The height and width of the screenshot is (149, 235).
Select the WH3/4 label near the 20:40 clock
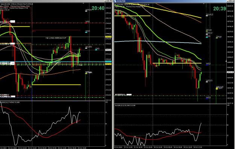coord(88,10)
